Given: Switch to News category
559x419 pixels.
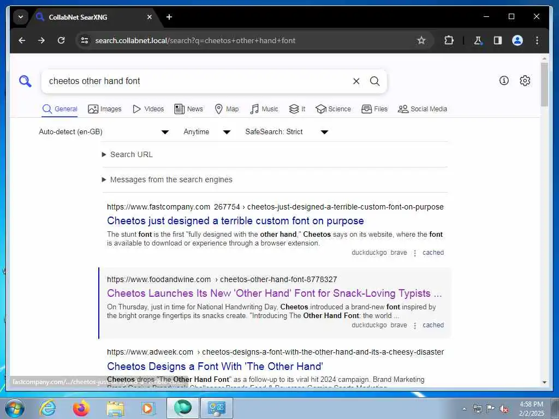Looking at the screenshot, I should (188, 109).
